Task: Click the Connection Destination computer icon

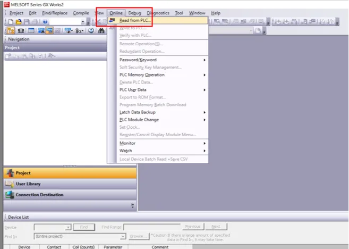Action: [10, 195]
